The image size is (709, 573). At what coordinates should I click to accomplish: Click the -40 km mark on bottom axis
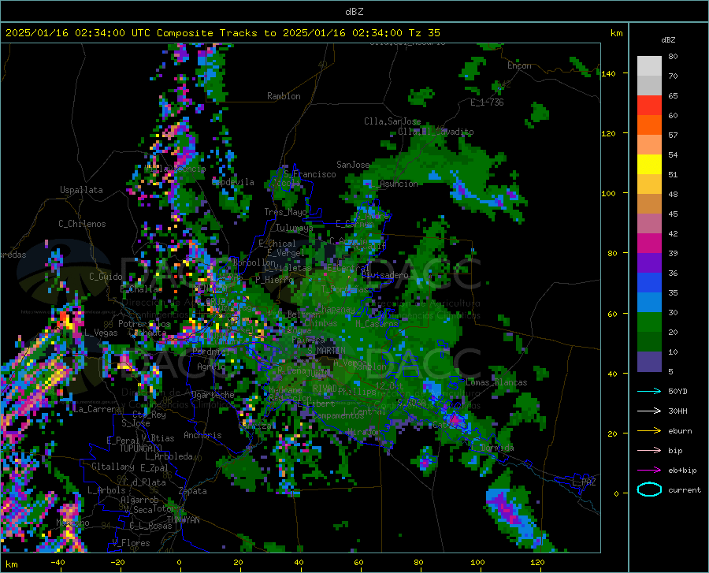[58, 562]
